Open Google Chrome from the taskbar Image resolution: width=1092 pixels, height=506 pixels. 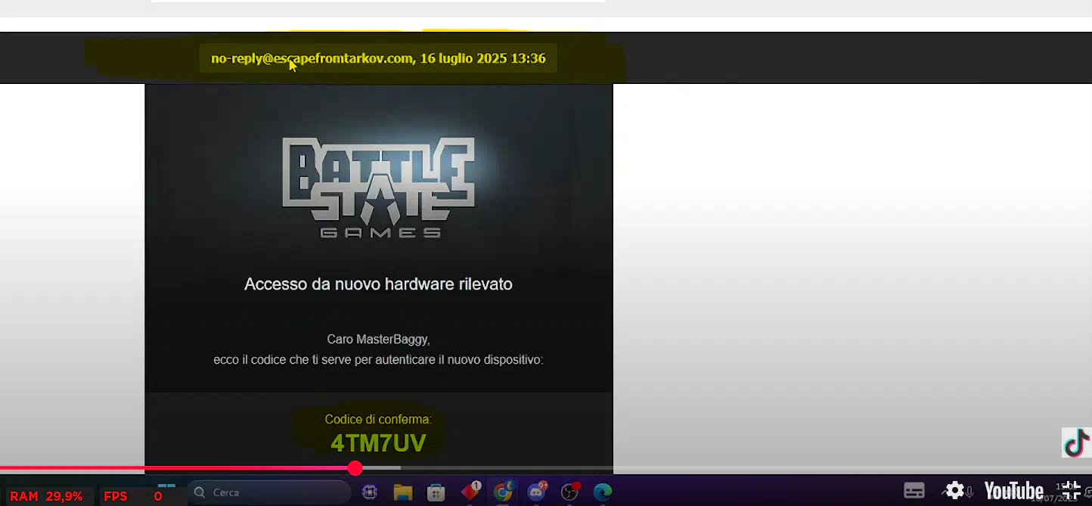click(503, 492)
